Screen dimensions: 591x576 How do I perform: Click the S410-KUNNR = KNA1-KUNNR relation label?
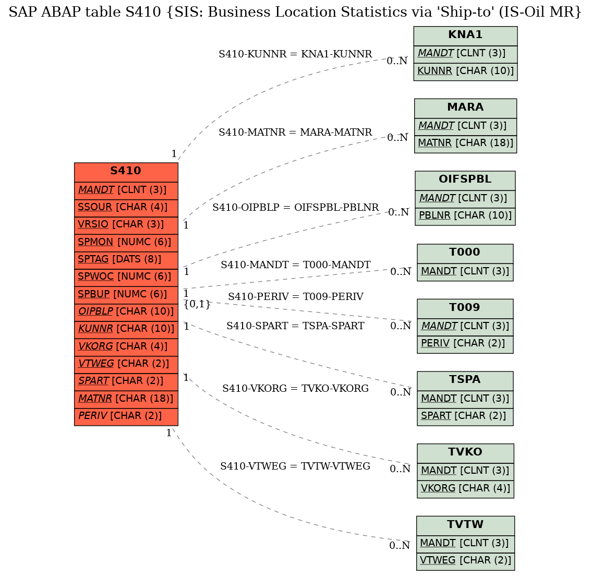(295, 54)
